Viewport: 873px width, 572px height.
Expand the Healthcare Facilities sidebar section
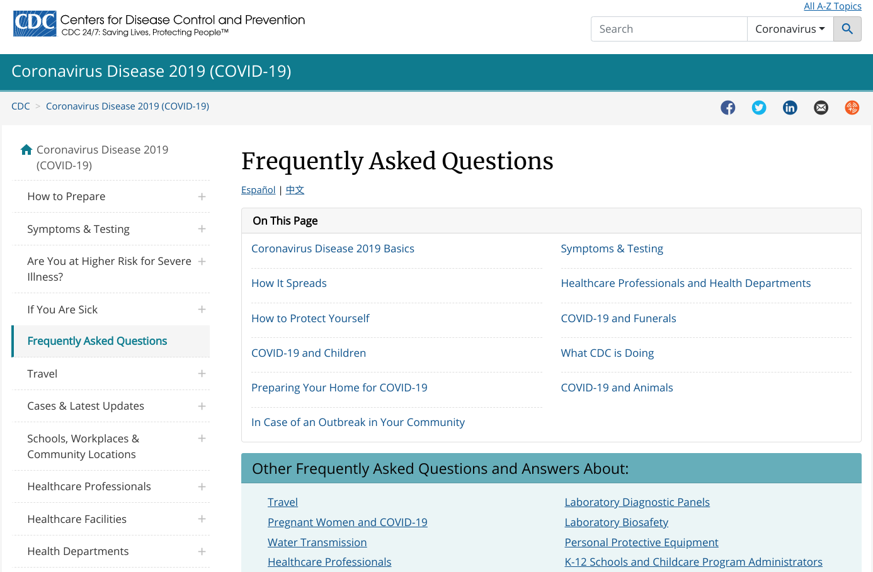tap(202, 519)
